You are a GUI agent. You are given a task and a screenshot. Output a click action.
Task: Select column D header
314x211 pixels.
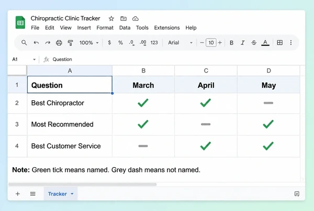pos(268,71)
